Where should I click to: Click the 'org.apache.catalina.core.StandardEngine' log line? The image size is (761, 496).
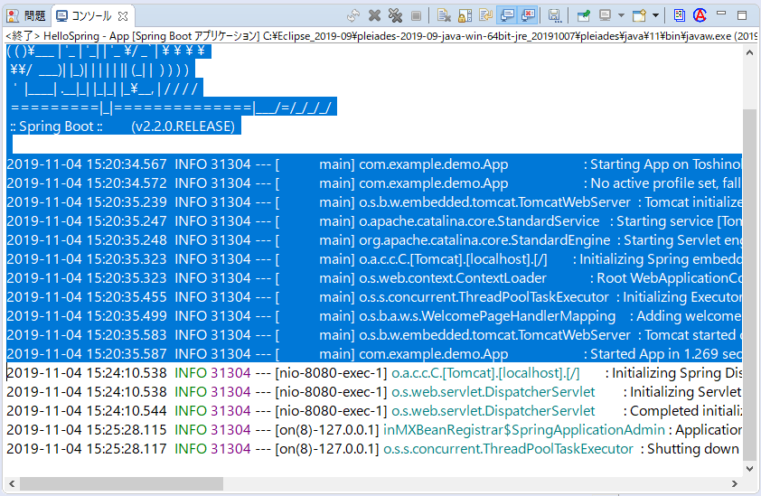point(374,240)
